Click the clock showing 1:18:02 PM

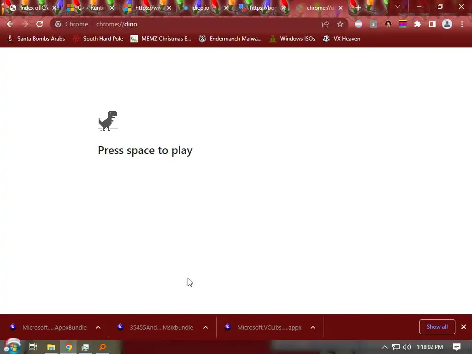(430, 347)
